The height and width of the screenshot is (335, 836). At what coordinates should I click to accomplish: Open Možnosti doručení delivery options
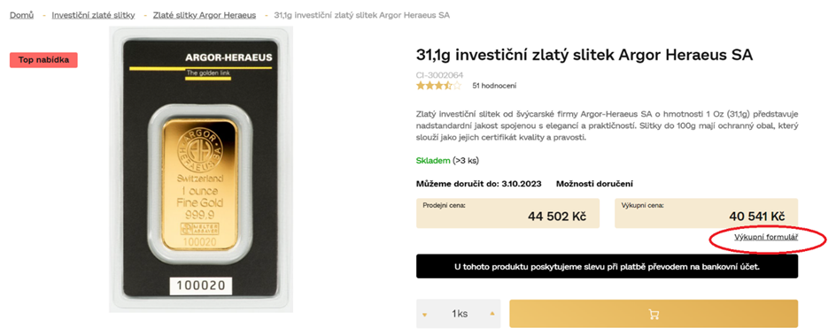click(594, 184)
